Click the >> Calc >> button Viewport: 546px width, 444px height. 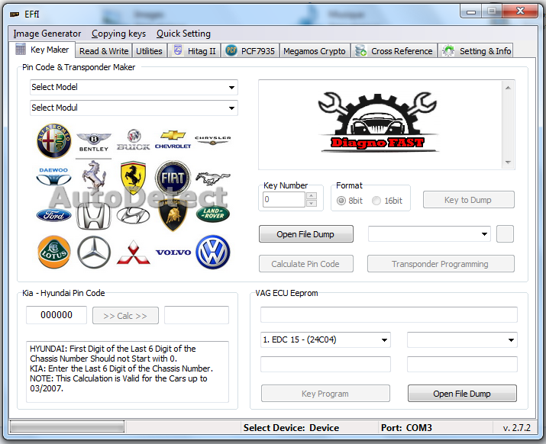click(x=125, y=316)
